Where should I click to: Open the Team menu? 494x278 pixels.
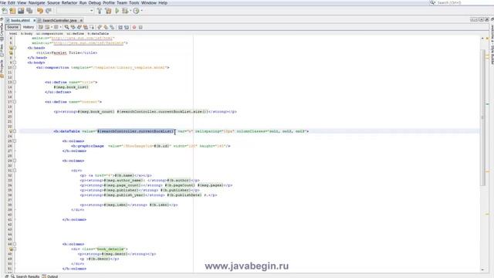click(x=122, y=3)
